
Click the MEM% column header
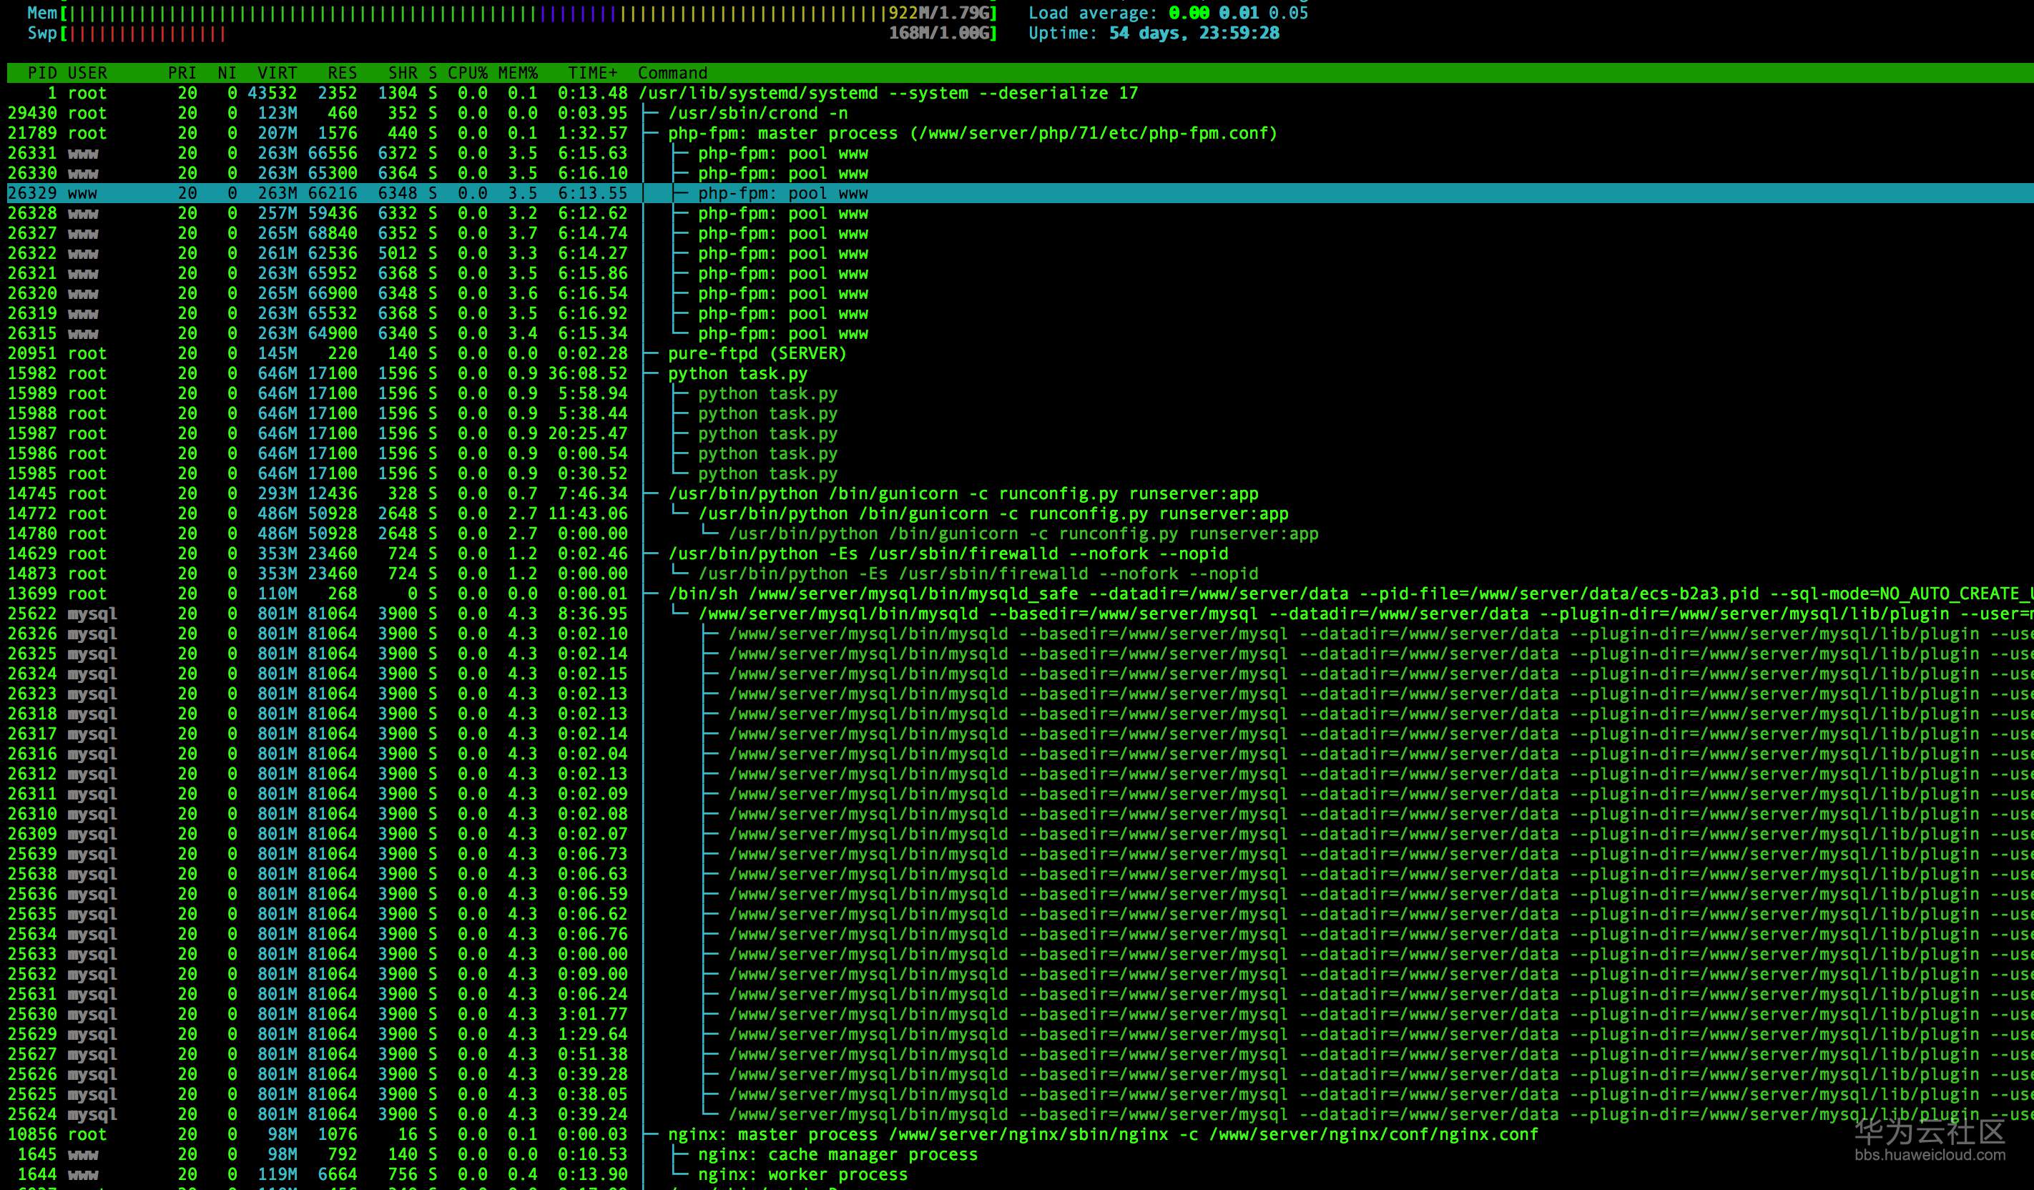[517, 73]
